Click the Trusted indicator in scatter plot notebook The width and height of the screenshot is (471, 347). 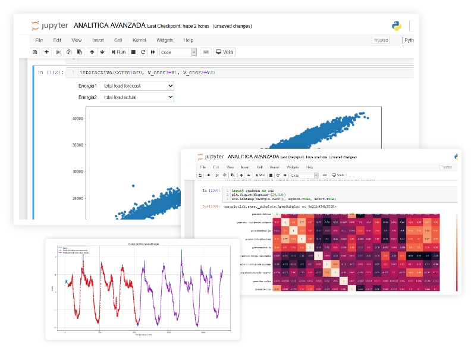[381, 40]
